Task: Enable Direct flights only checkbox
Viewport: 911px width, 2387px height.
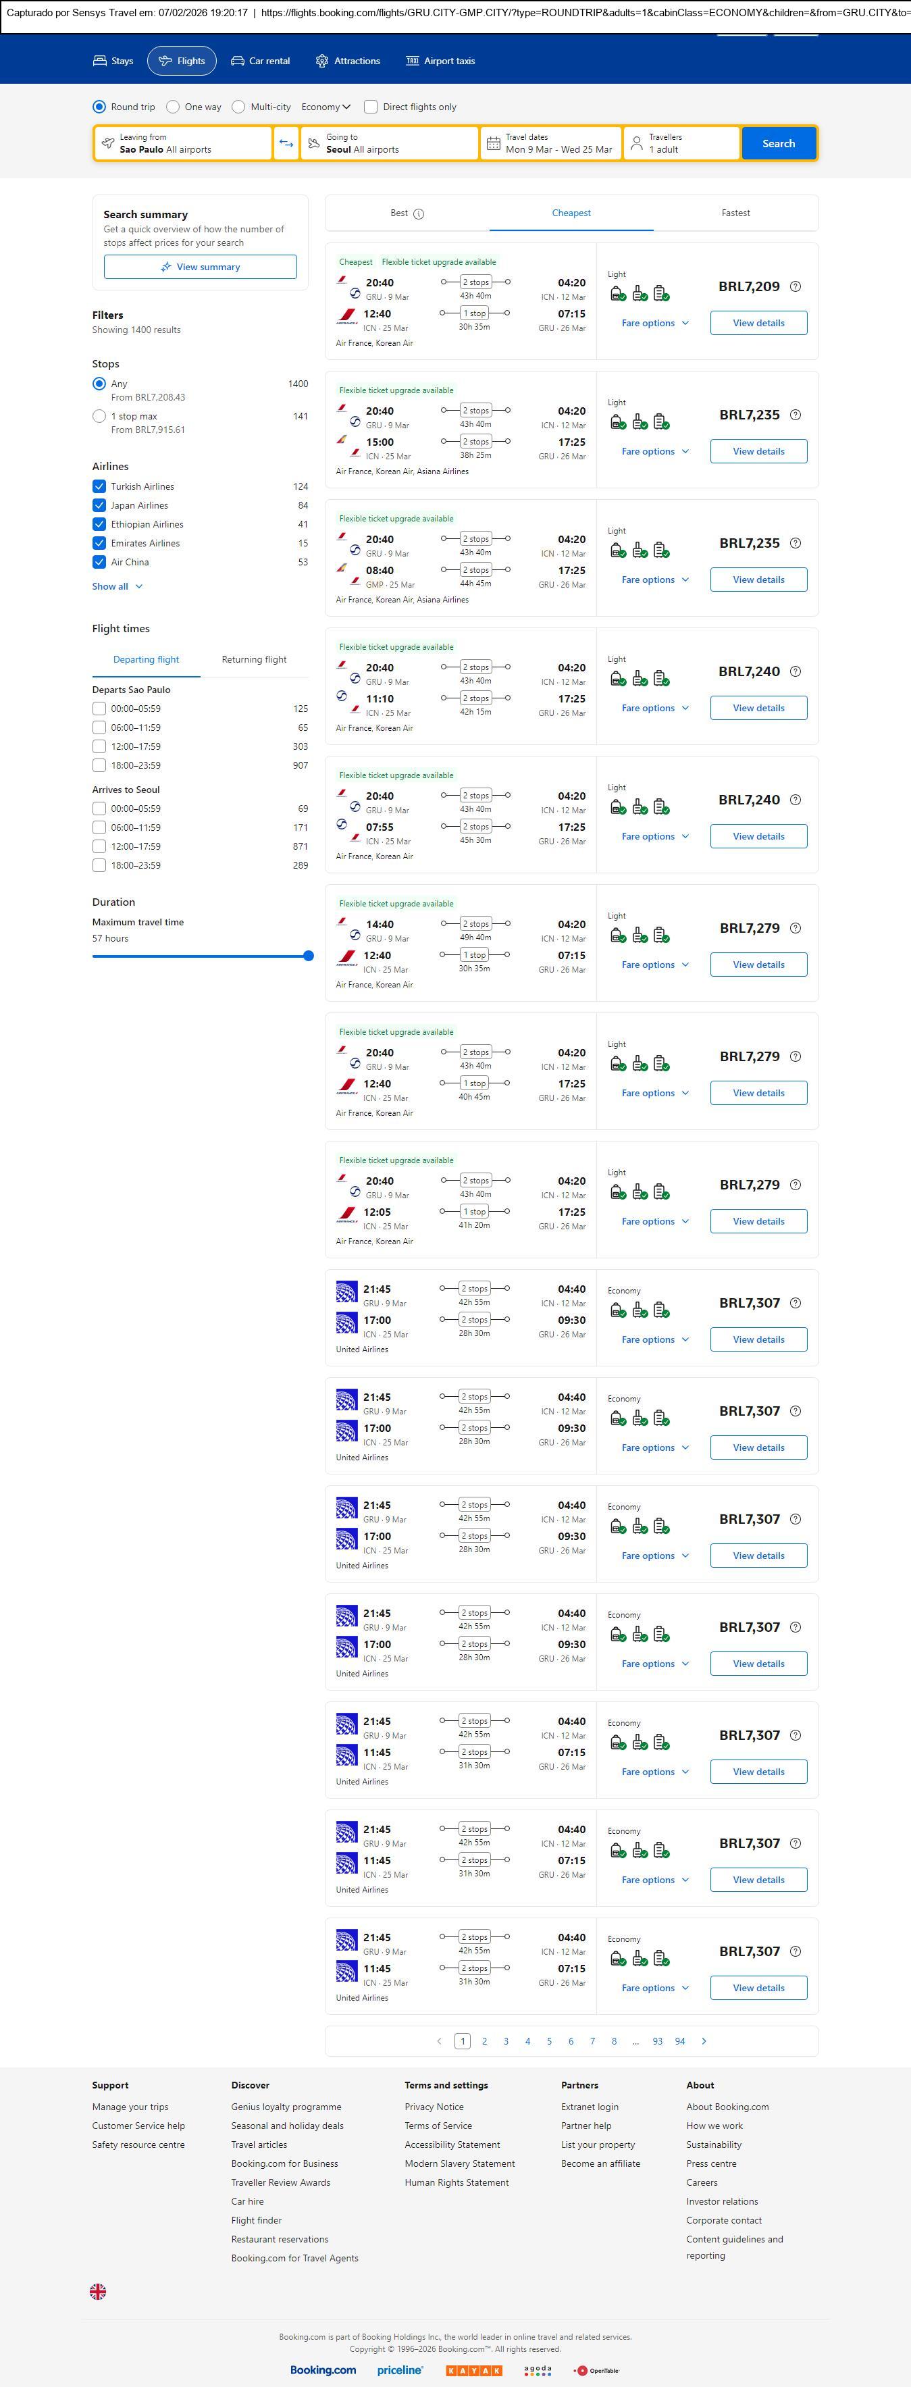Action: pos(371,107)
